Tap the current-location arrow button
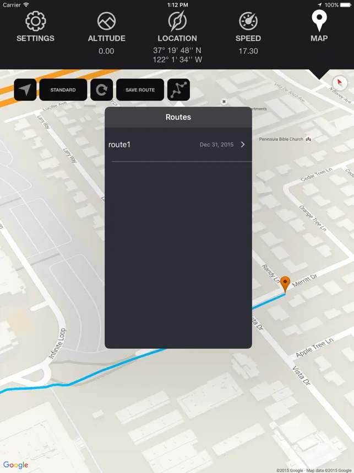This screenshot has width=354, height=473. [25, 90]
